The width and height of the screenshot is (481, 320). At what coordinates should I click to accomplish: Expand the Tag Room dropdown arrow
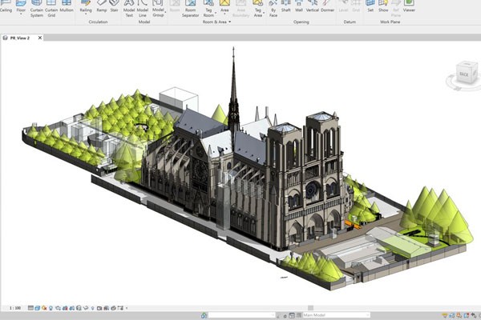coord(216,13)
